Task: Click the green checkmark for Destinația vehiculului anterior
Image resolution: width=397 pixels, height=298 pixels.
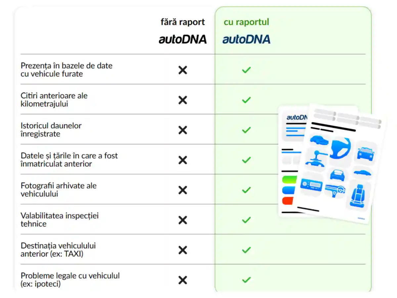Action: [x=246, y=250]
